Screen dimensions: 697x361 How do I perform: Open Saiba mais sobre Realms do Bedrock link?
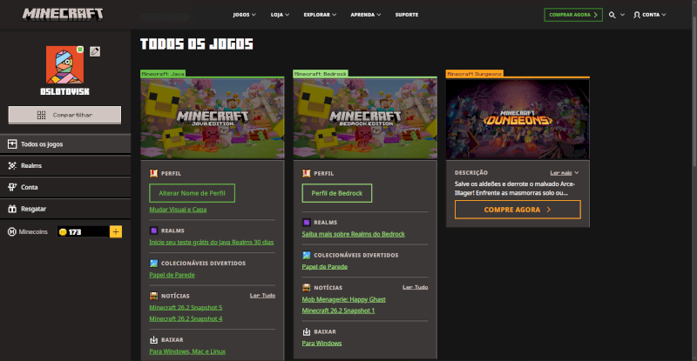click(x=354, y=234)
